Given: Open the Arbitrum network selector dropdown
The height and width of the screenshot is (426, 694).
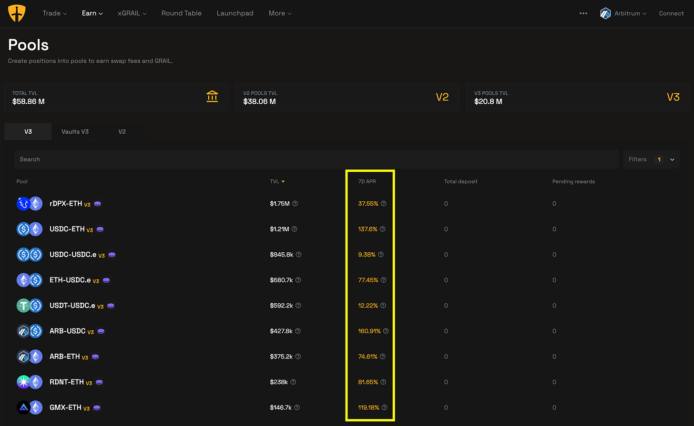Looking at the screenshot, I should pos(623,13).
